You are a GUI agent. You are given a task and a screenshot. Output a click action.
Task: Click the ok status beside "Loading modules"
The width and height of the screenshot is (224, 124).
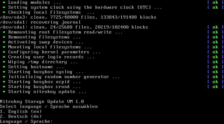point(215,2)
